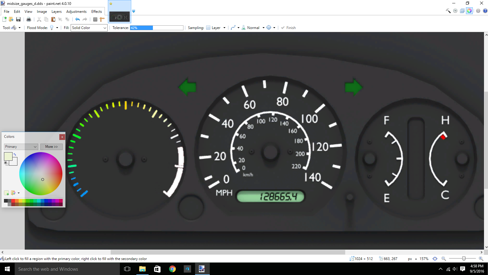
Task: Adjust the zoom slider handle
Action: click(464, 259)
